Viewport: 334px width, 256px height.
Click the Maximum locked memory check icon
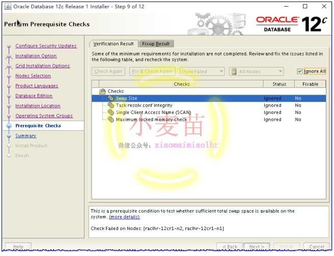pyautogui.click(x=110, y=119)
